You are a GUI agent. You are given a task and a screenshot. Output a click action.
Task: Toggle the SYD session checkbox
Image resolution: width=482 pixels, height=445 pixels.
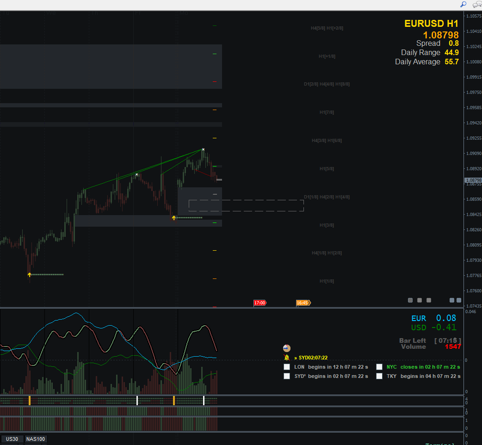click(287, 376)
